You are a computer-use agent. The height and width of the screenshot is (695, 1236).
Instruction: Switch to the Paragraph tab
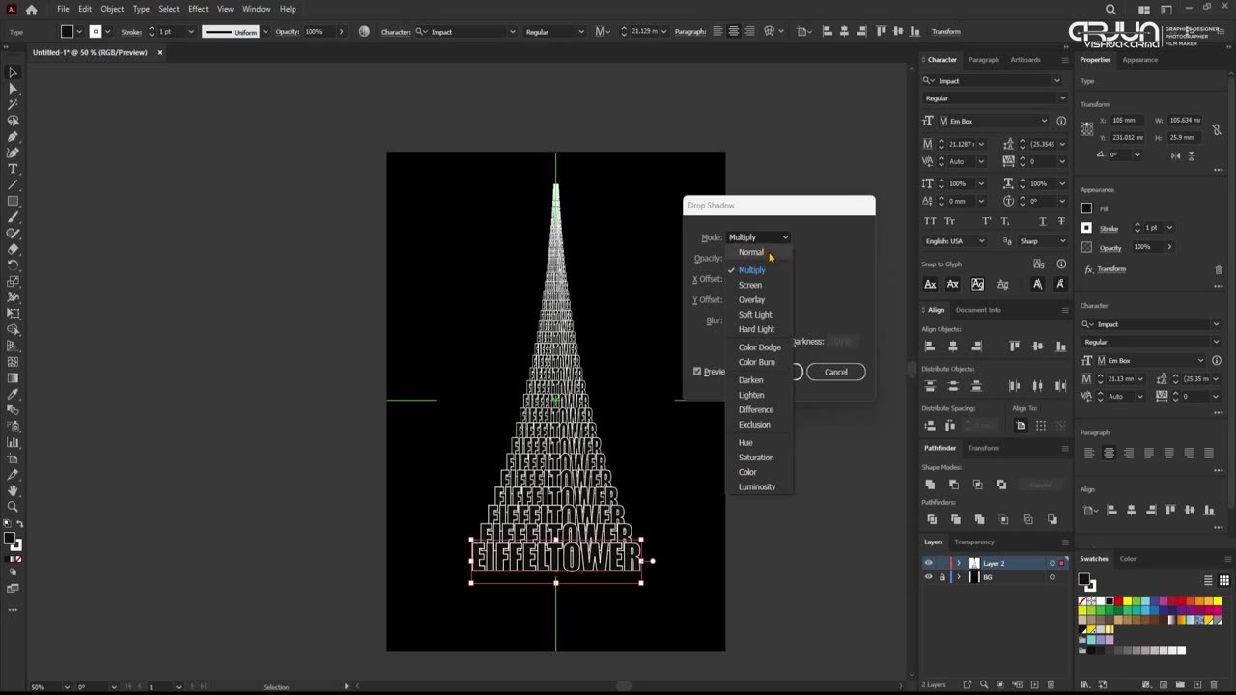(x=984, y=60)
